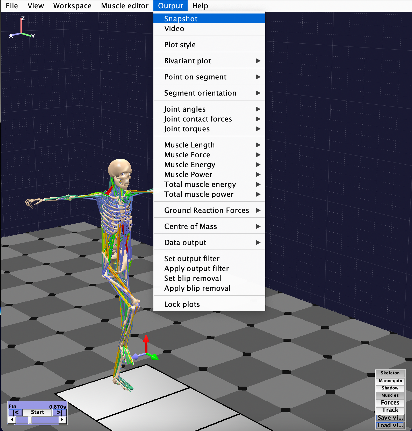
Task: Open the File menu
Action: click(x=12, y=6)
